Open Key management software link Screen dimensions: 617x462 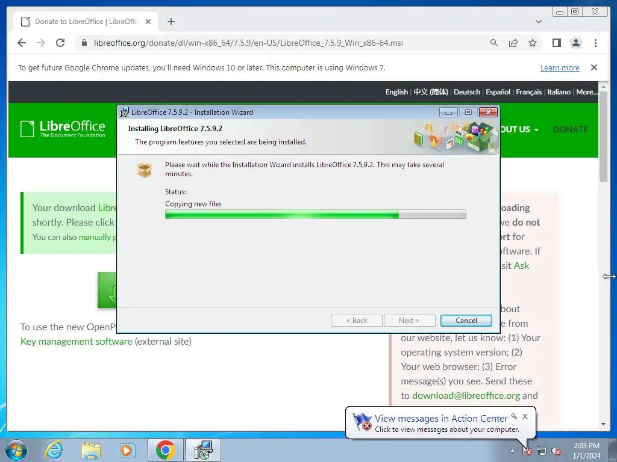(x=77, y=342)
